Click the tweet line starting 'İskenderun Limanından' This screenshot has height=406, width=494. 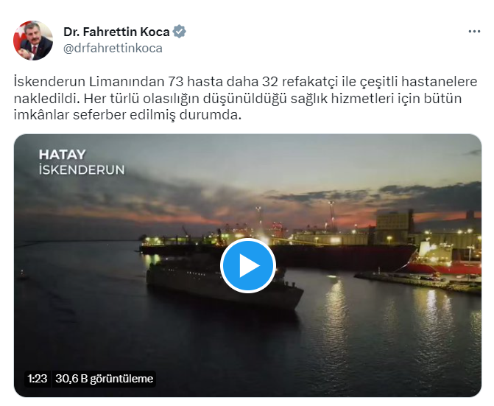pyautogui.click(x=245, y=82)
